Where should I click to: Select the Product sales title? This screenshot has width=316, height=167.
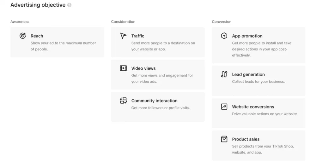tap(246, 139)
